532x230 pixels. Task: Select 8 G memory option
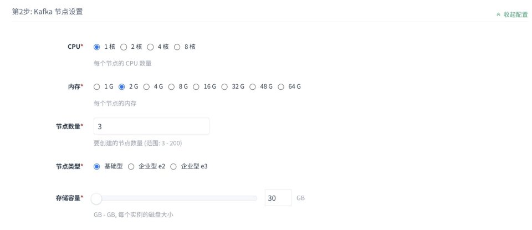pyautogui.click(x=171, y=86)
